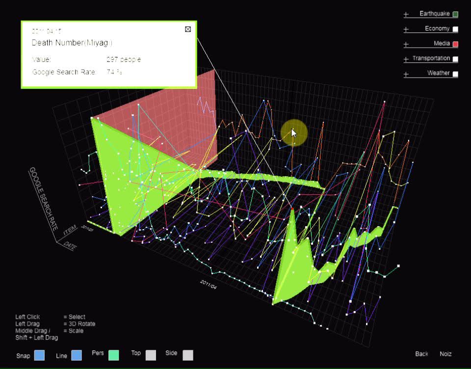Switch to the Top view

tap(151, 355)
